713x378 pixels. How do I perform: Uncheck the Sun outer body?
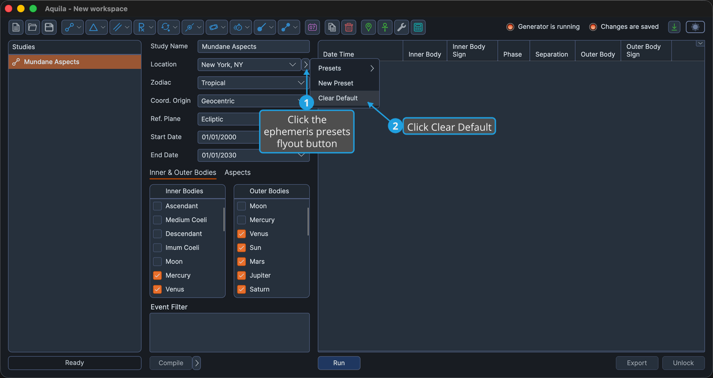point(241,248)
